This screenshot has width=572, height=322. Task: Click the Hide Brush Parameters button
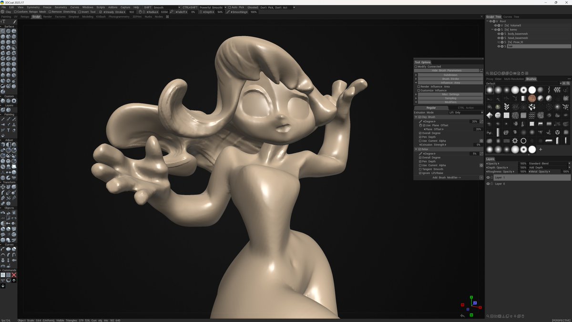(x=446, y=71)
